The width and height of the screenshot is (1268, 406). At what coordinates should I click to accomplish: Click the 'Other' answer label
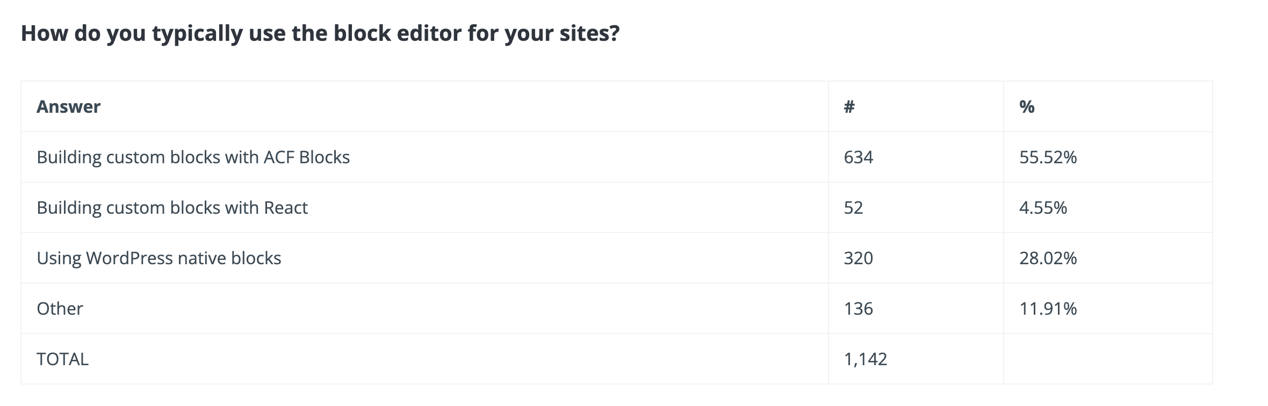pyautogui.click(x=60, y=309)
